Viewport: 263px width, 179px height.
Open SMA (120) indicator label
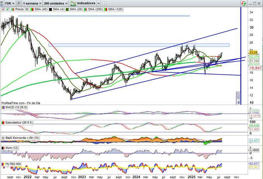(115, 9)
